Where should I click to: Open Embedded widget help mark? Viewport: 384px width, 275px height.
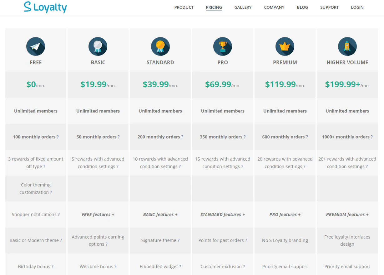coord(180,267)
